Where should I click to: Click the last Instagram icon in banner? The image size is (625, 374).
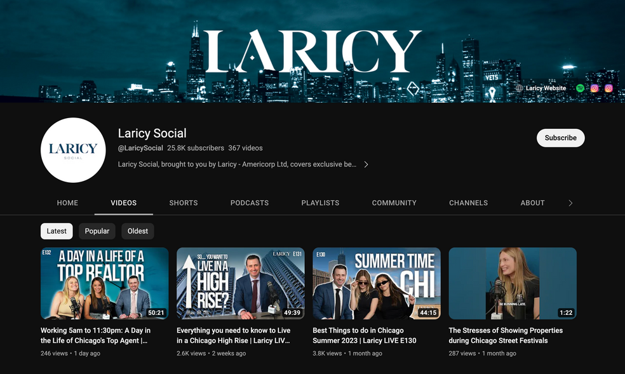(608, 88)
